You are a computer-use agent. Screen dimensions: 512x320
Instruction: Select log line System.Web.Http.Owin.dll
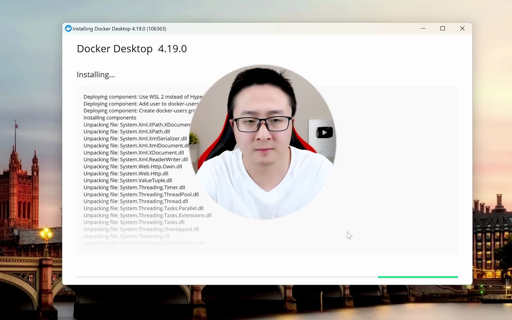coord(133,167)
